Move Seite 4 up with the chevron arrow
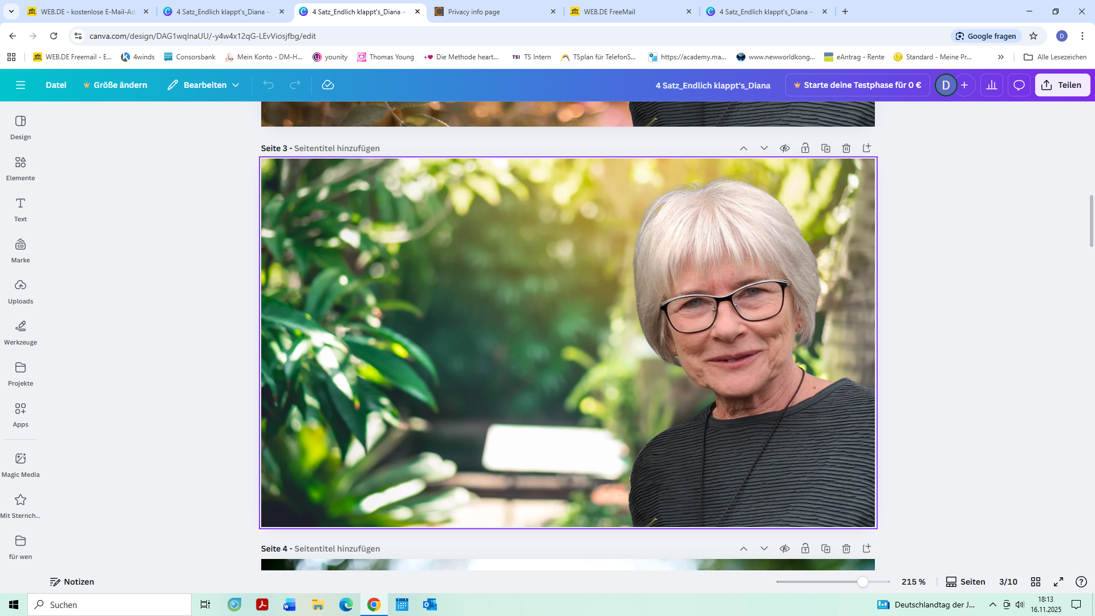Screen dimensions: 1095x616 [744, 549]
